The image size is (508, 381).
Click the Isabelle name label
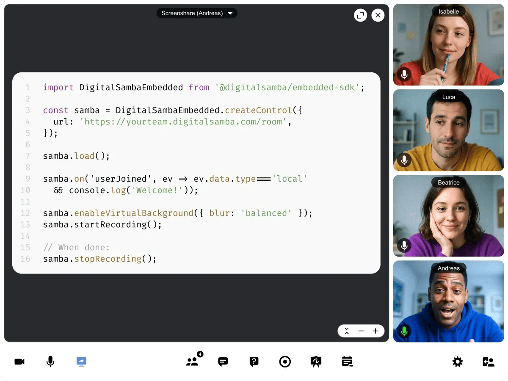449,11
